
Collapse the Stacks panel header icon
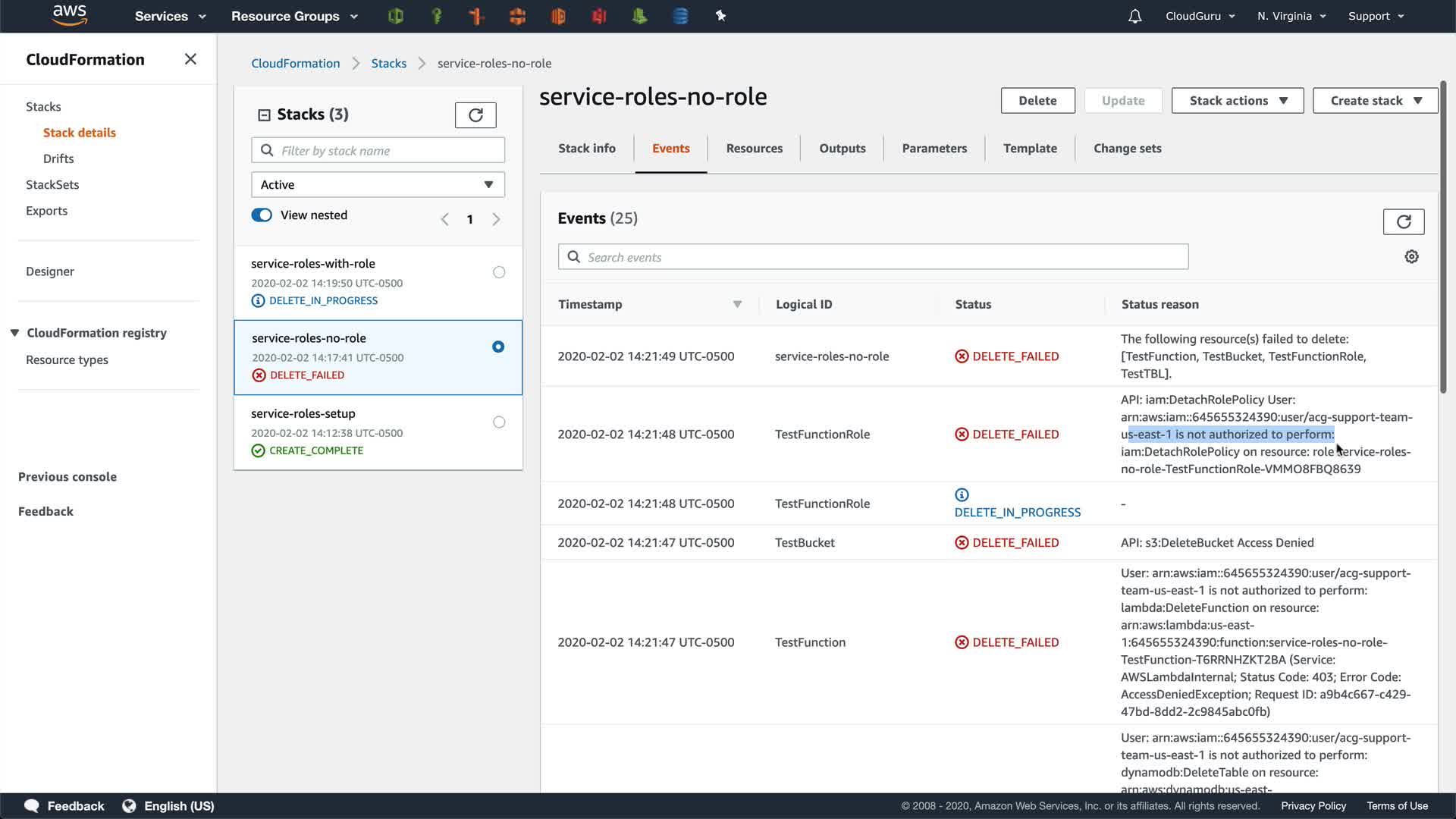pos(264,115)
